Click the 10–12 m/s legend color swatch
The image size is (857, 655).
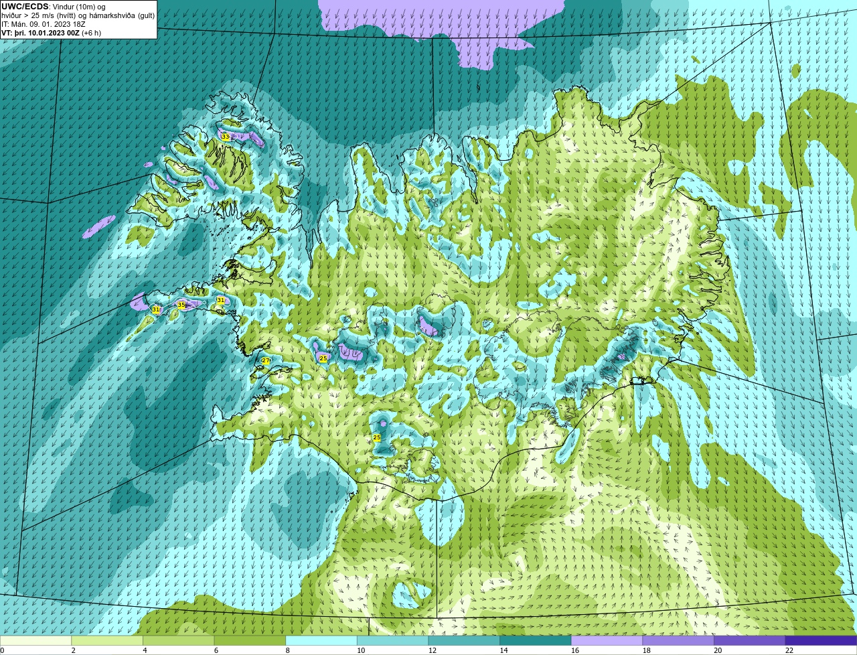tap(392, 640)
